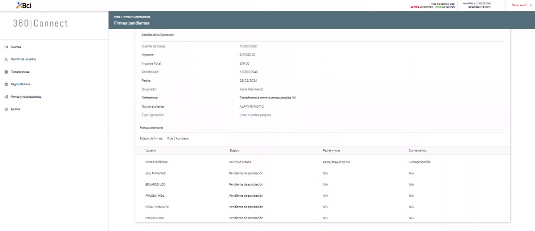535x231 pixels.
Task: Open the Cuentas menu item
Action: (16, 47)
